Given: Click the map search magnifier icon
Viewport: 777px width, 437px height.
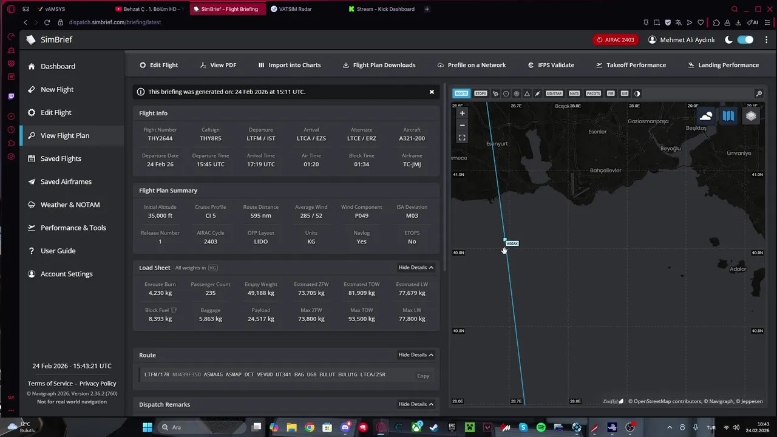Looking at the screenshot, I should tap(759, 93).
